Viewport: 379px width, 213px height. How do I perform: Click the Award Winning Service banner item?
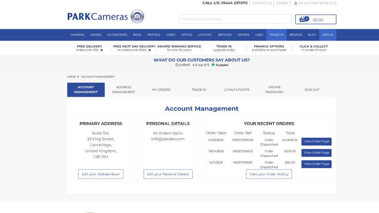click(x=179, y=48)
